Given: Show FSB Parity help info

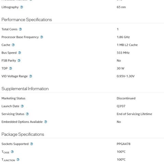Looking at the screenshot, I should pyautogui.click(x=19, y=60).
